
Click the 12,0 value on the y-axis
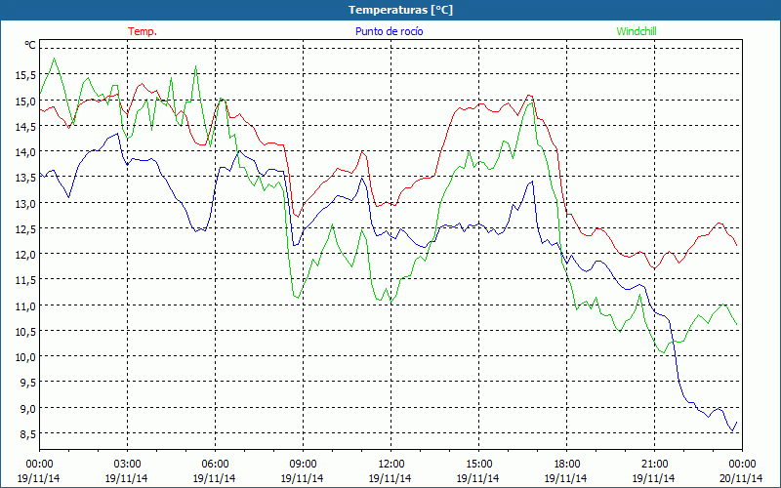[25, 255]
